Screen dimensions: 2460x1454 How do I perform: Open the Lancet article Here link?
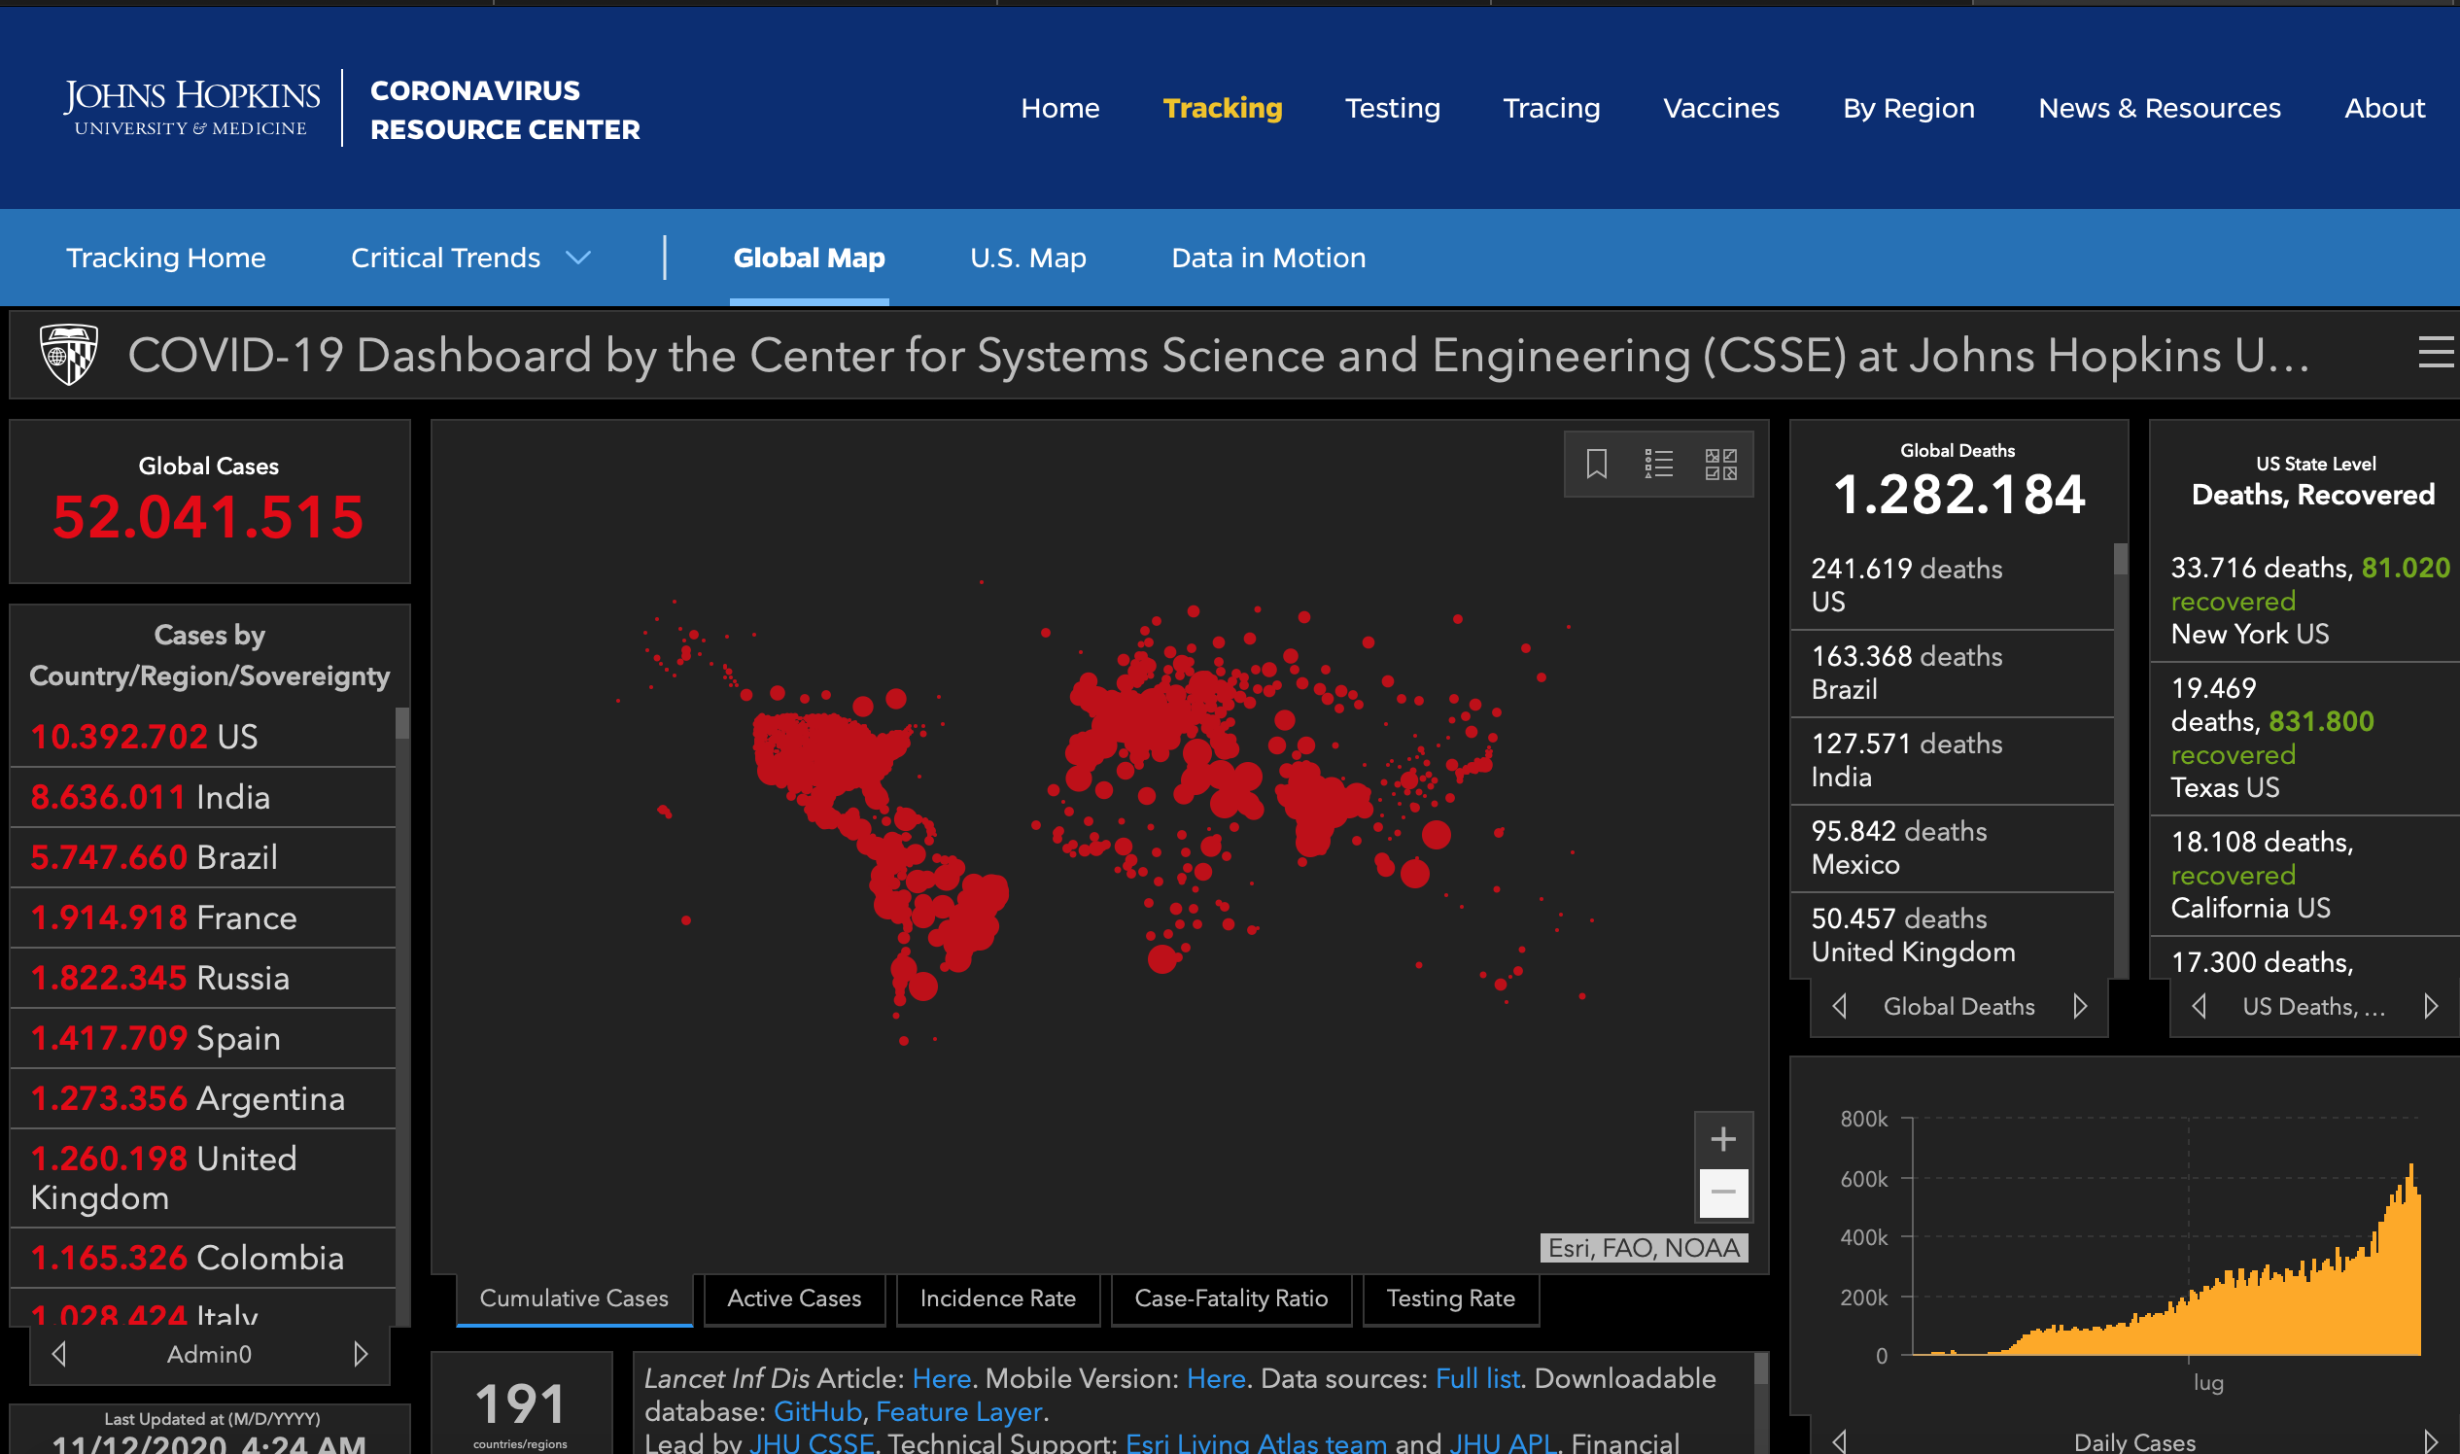[942, 1378]
